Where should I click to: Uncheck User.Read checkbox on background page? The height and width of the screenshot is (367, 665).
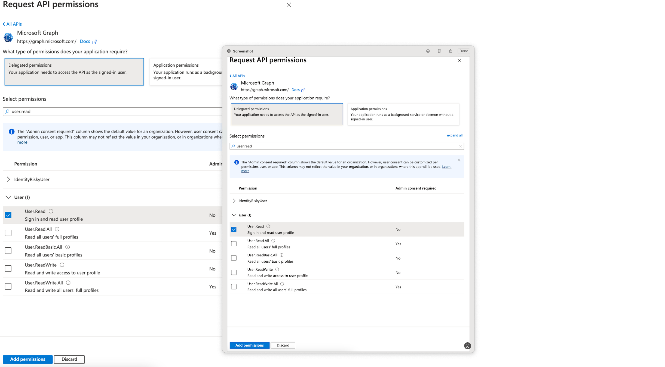pyautogui.click(x=8, y=215)
